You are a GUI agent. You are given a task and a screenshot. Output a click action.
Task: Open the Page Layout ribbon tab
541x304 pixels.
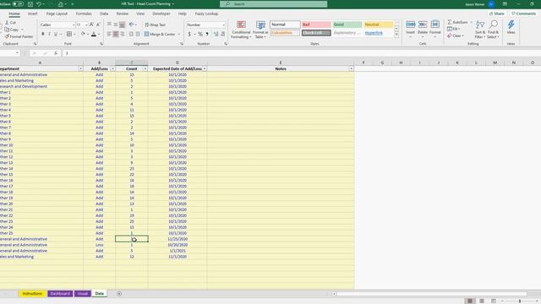[57, 14]
